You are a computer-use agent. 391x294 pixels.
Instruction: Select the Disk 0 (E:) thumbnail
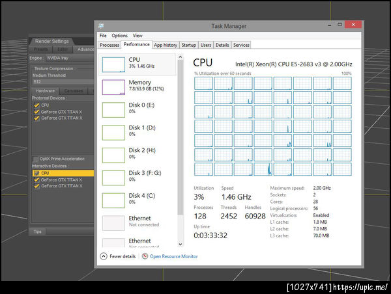point(113,110)
